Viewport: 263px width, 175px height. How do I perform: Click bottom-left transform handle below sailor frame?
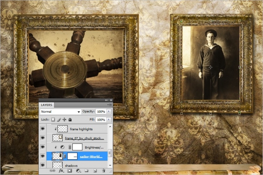tap(181, 114)
